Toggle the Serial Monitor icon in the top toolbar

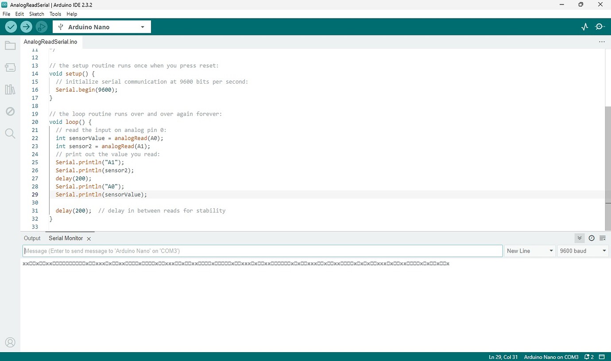[600, 27]
